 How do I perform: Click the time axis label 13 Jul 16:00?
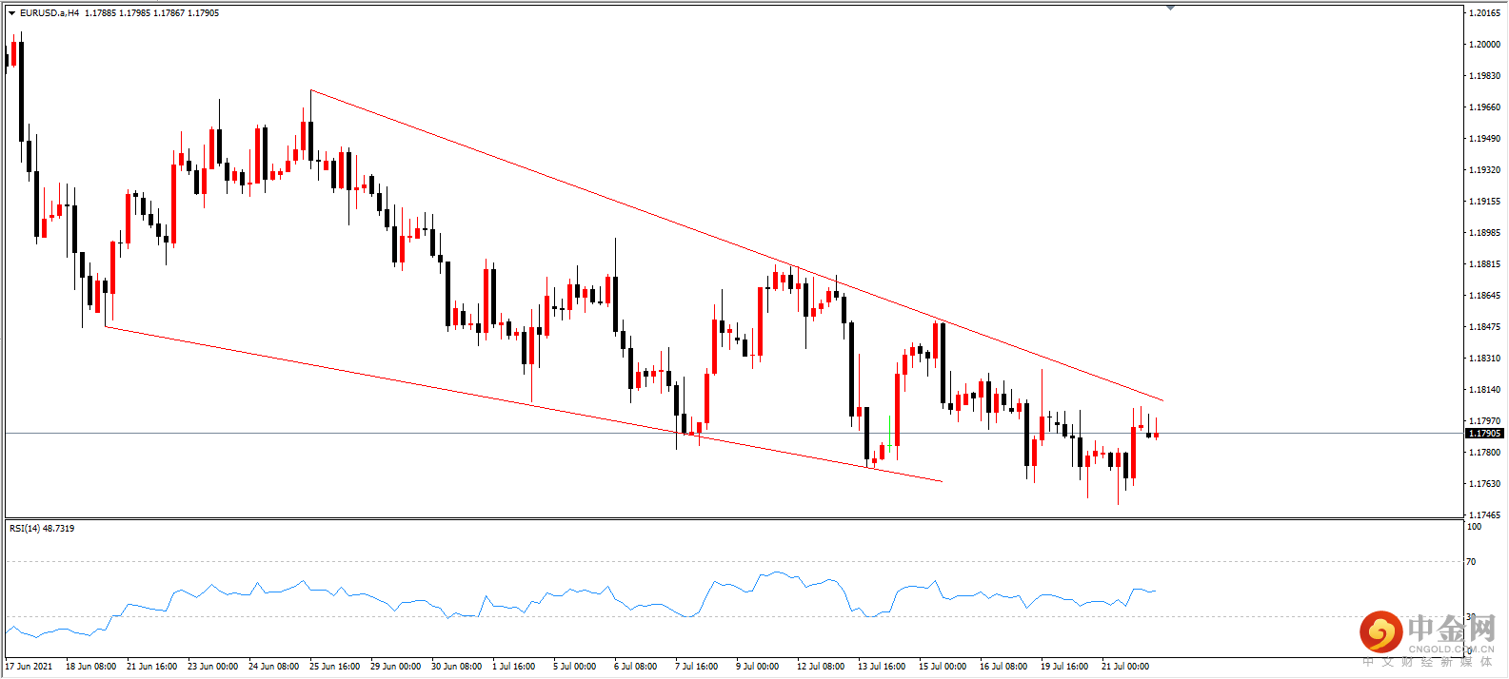[x=882, y=667]
